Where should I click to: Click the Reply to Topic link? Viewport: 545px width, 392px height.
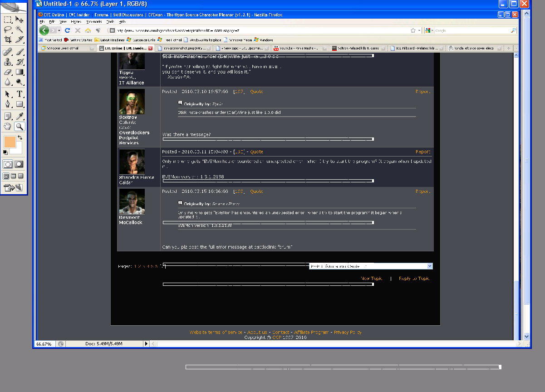point(414,279)
